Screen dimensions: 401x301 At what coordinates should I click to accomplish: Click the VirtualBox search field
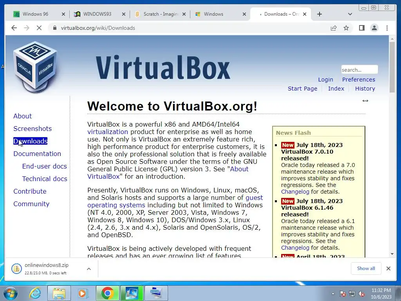tap(359, 70)
